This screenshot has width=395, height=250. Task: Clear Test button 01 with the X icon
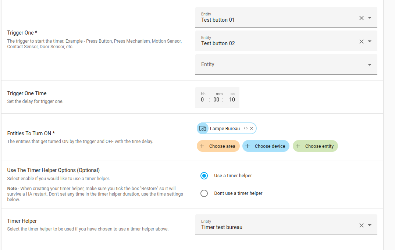[x=361, y=17]
